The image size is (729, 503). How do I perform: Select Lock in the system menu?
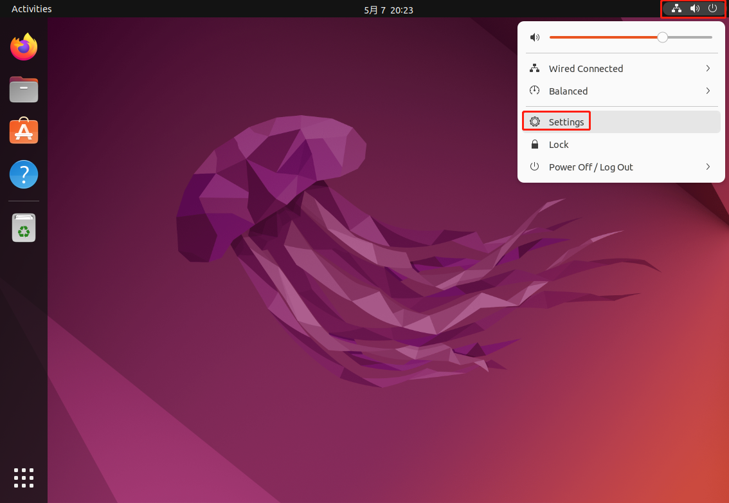(621, 144)
